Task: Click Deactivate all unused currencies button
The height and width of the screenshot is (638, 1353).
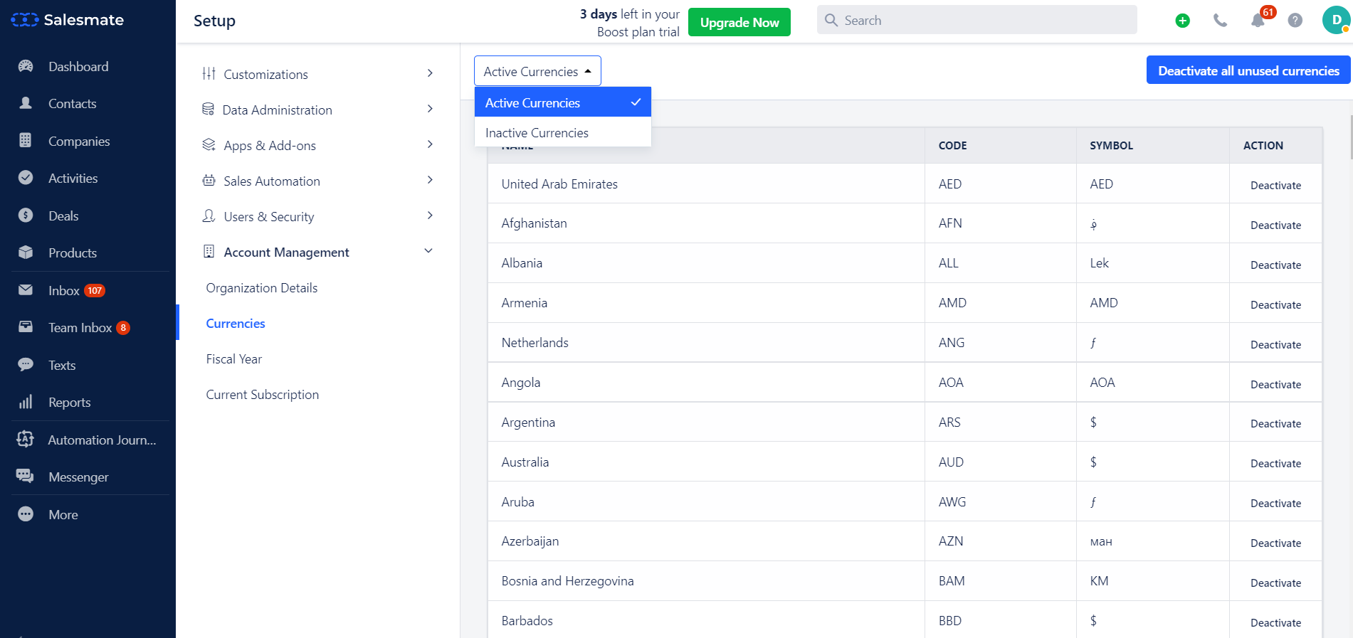Action: [1248, 70]
